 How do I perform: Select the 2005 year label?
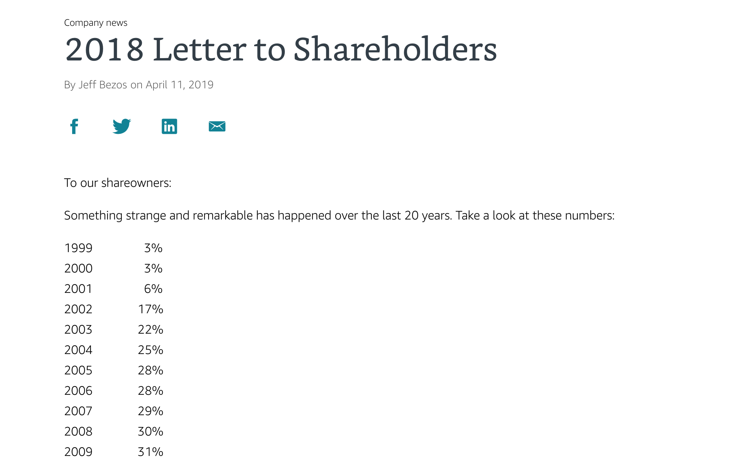click(x=78, y=370)
